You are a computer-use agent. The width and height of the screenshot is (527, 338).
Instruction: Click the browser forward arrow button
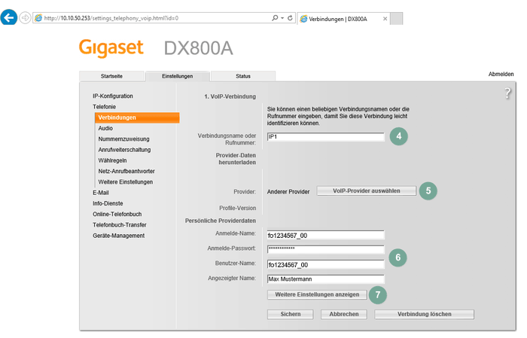point(25,18)
